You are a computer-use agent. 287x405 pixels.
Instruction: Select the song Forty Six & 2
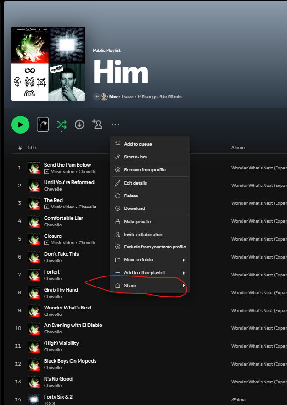pos(58,397)
